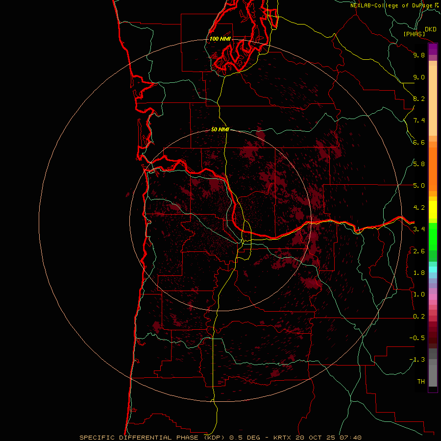Click the 1.8 value on color scale
441x441 pixels.
[419, 273]
